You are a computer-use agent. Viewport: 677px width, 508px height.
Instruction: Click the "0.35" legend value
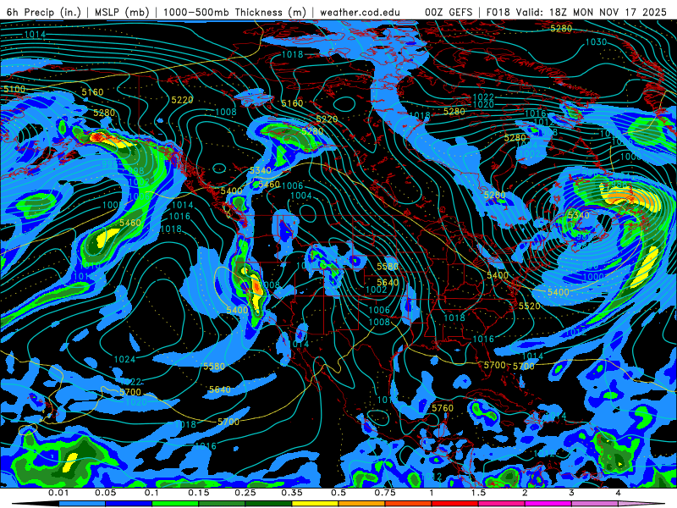pyautogui.click(x=291, y=493)
